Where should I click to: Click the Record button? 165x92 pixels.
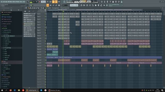pos(39,2)
